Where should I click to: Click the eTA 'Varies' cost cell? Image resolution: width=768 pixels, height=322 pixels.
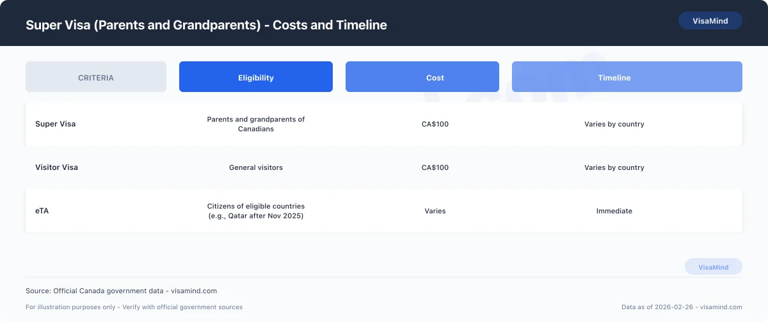click(x=435, y=211)
